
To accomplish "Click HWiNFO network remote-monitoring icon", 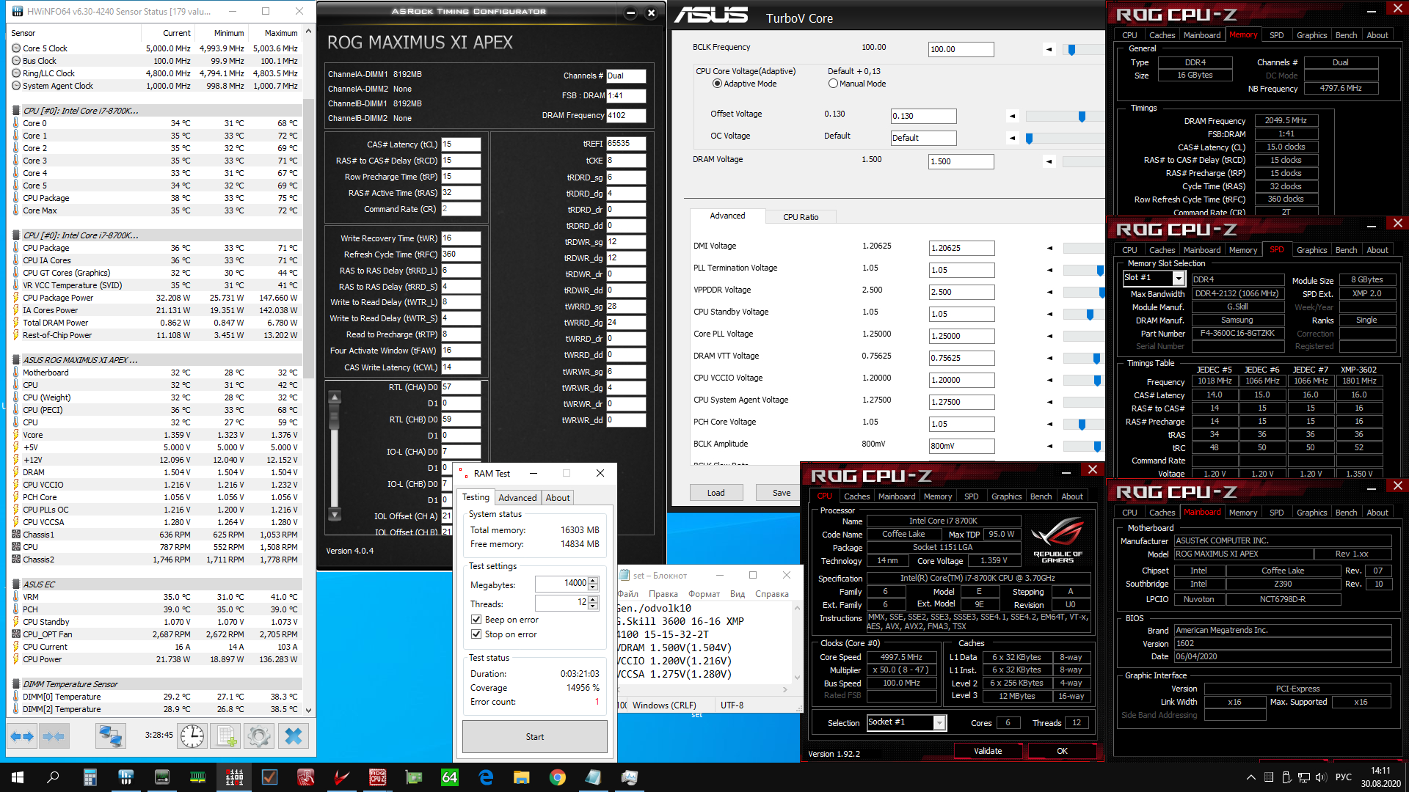I will coord(111,736).
